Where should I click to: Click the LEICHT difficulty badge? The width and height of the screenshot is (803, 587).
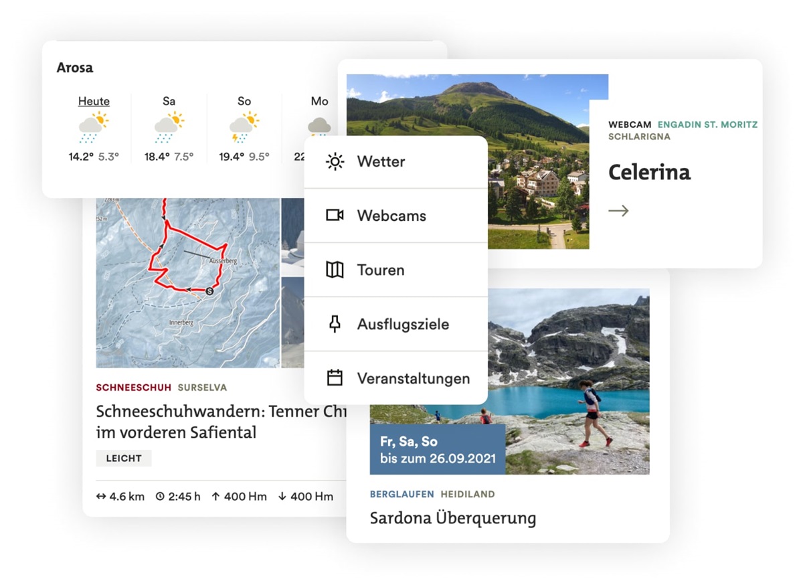(x=124, y=458)
